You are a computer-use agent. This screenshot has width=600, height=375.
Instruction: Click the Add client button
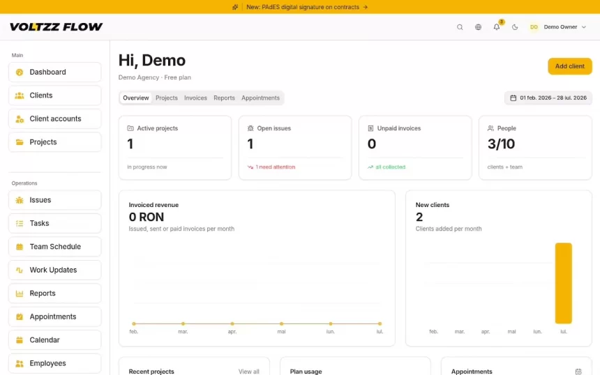570,66
